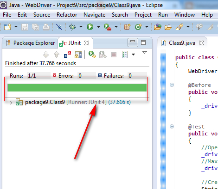This screenshot has width=218, height=189.
Task: Open the Search dropdown arrow
Action: coord(188,27)
